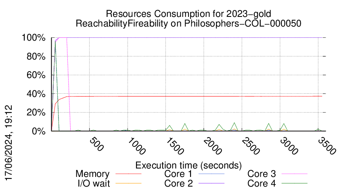Click the green Core 4 spike near 2400 seconds

(234, 126)
